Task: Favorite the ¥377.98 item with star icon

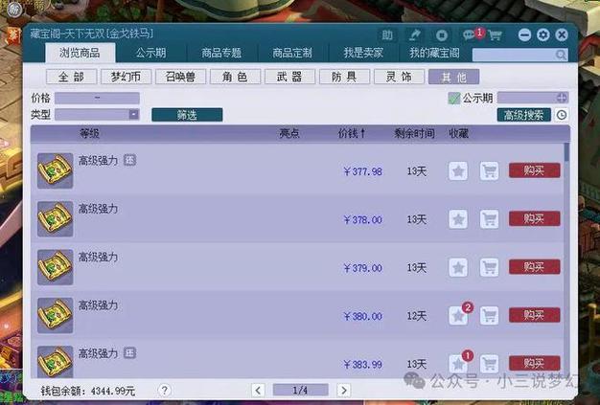Action: (x=458, y=171)
